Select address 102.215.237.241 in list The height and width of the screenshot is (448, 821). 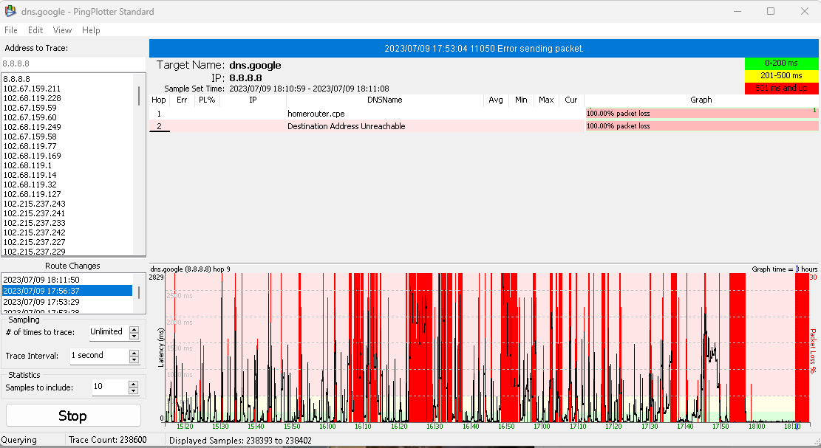pyautogui.click(x=35, y=213)
